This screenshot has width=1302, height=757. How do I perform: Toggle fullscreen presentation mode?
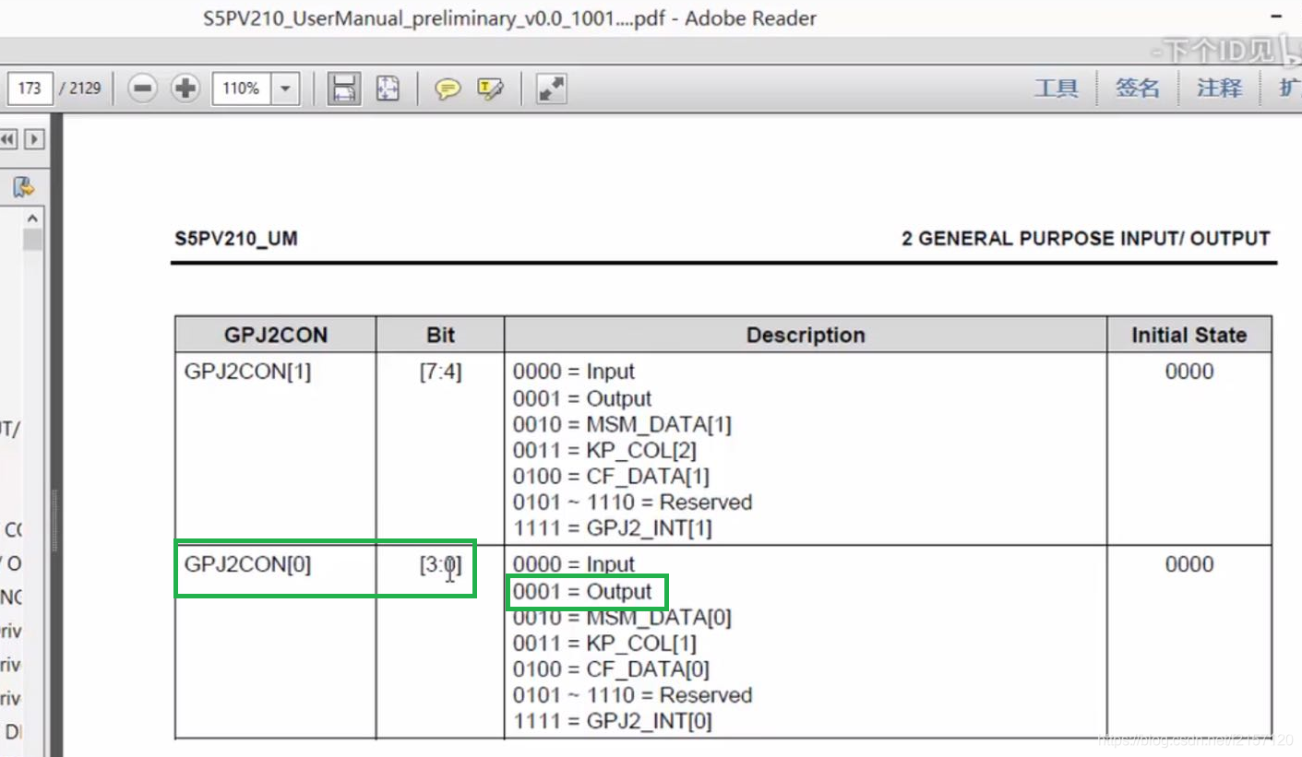click(x=551, y=89)
